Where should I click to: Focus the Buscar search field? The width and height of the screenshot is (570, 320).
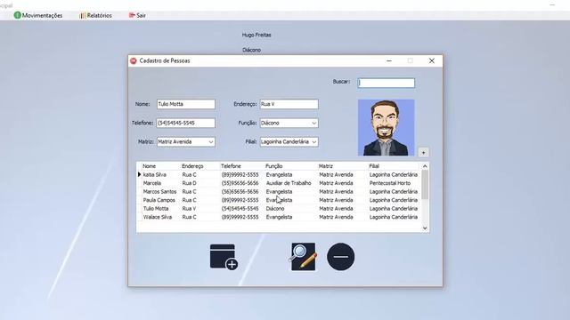click(x=386, y=83)
